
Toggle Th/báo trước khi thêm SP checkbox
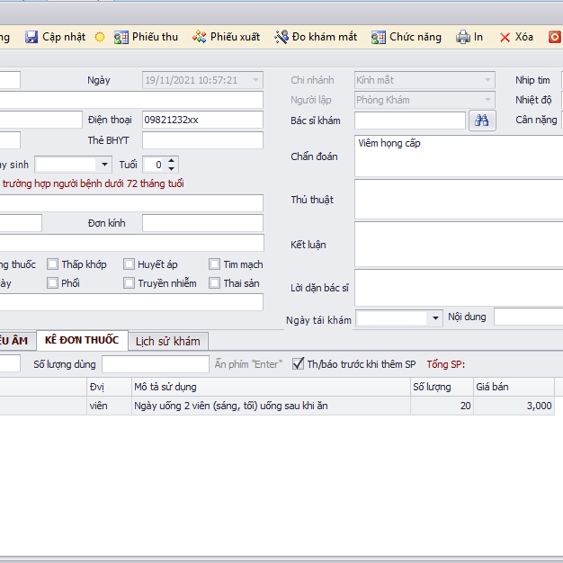299,364
